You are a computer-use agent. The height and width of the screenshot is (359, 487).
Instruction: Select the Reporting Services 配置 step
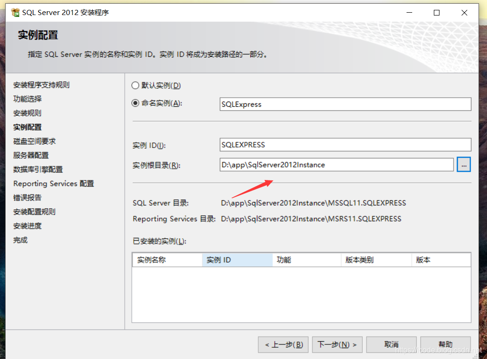(x=54, y=183)
